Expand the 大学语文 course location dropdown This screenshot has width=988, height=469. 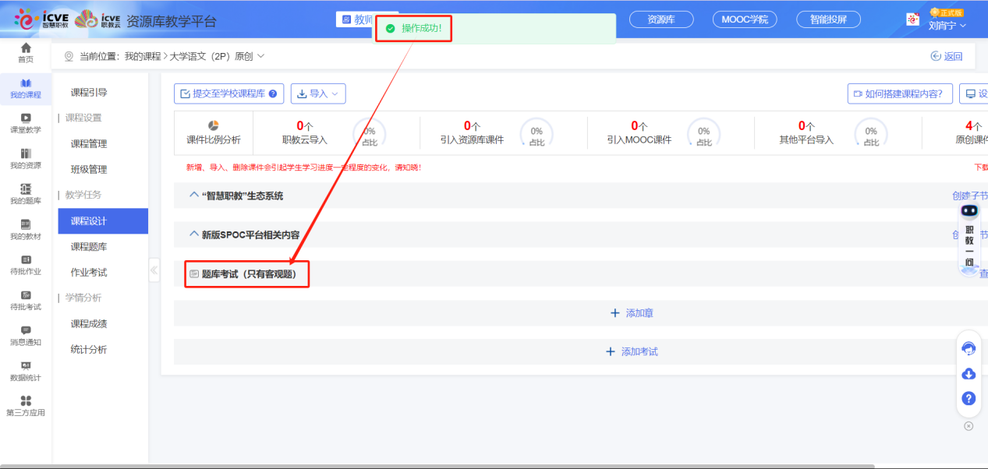tap(260, 56)
